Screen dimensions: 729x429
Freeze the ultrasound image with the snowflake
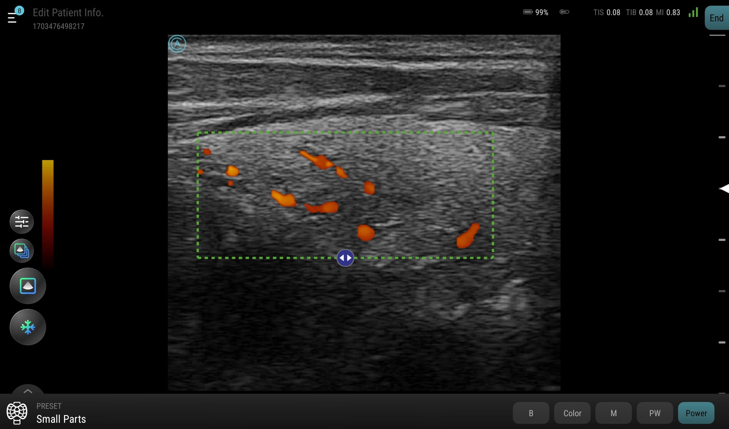click(x=28, y=327)
